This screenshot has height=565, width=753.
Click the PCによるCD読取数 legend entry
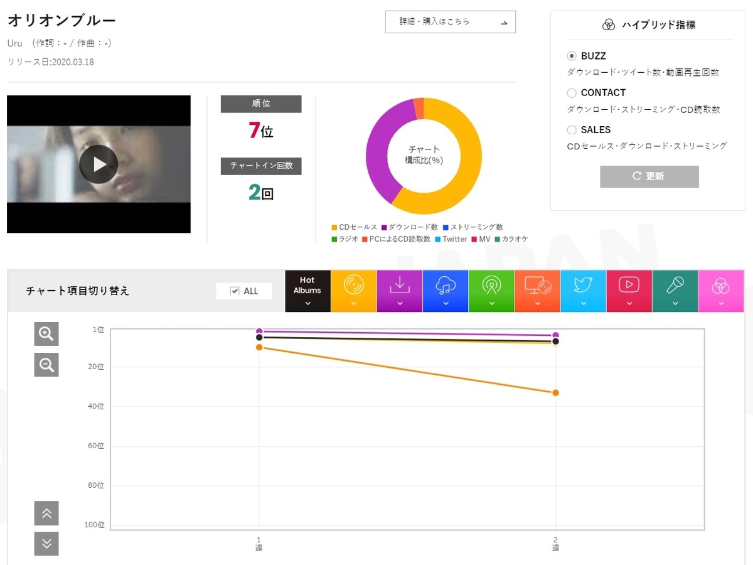tap(396, 239)
